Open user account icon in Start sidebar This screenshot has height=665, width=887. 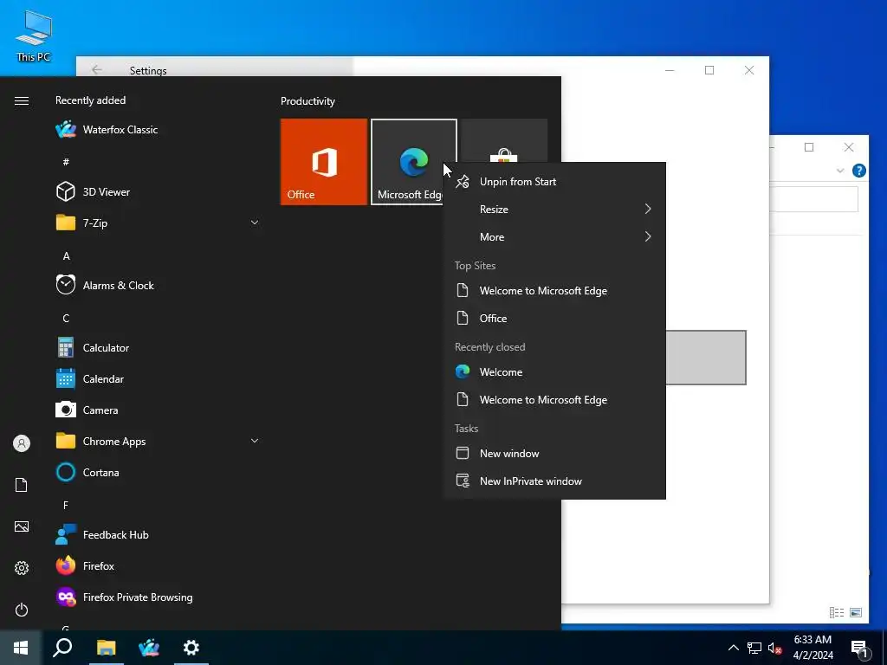pos(22,443)
